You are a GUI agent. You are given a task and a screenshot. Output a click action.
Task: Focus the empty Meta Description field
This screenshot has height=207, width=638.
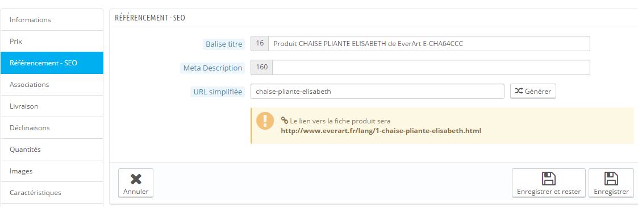tap(431, 67)
